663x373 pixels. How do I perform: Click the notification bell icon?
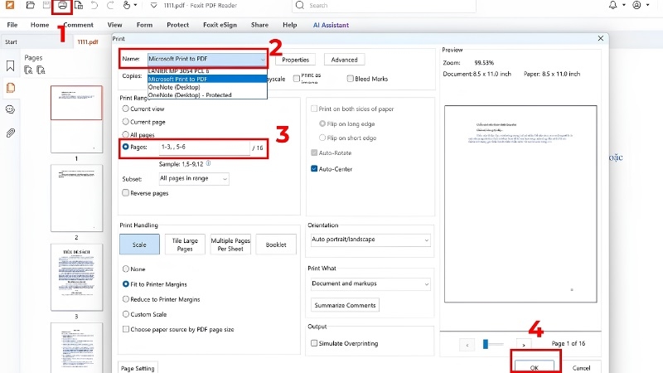pos(612,5)
